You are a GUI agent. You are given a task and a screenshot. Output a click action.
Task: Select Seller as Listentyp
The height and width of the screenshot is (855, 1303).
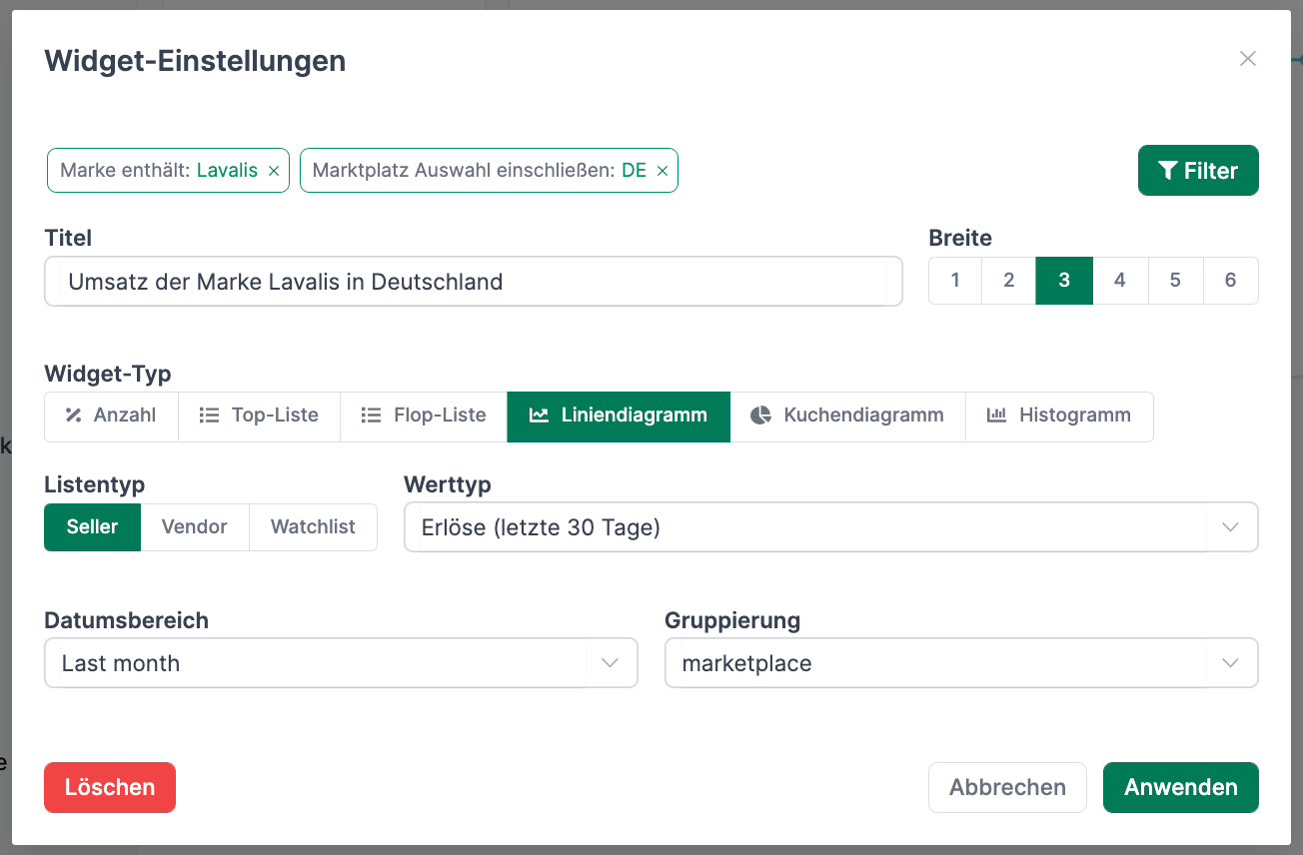coord(93,527)
